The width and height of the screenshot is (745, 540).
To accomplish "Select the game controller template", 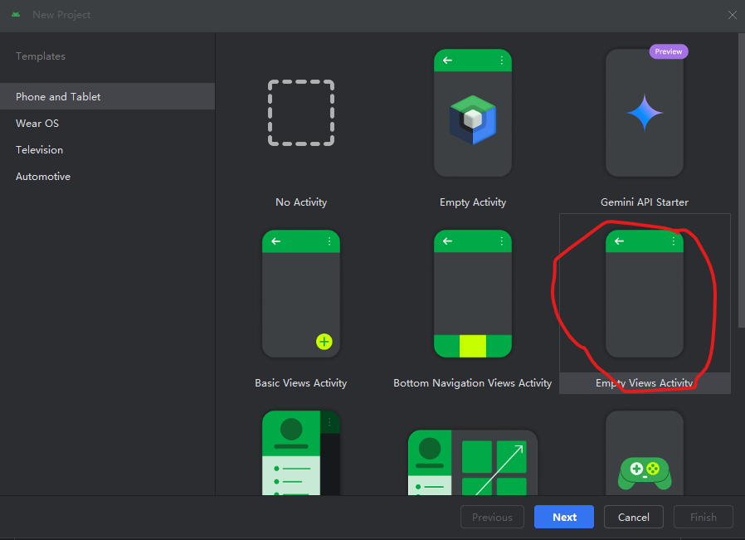I will pyautogui.click(x=645, y=453).
